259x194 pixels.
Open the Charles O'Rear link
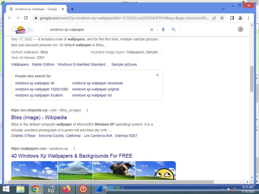[23, 136]
